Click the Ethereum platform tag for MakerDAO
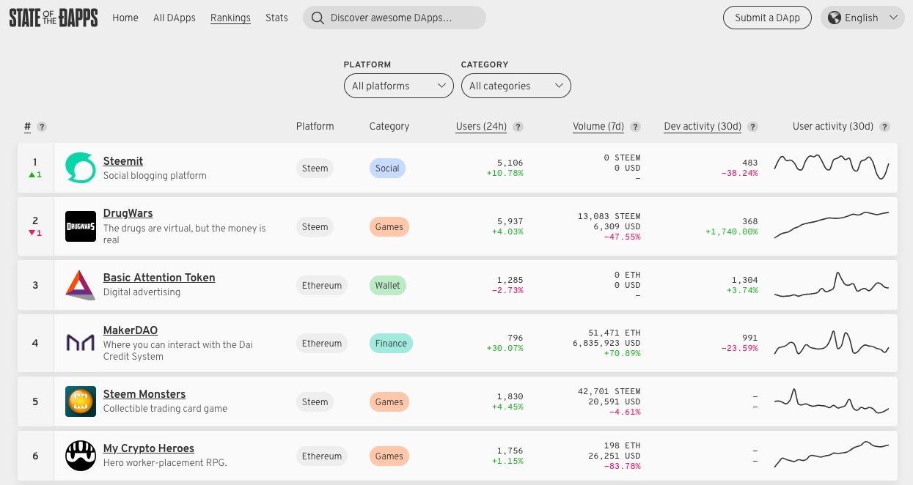913x485 pixels. pyautogui.click(x=322, y=344)
